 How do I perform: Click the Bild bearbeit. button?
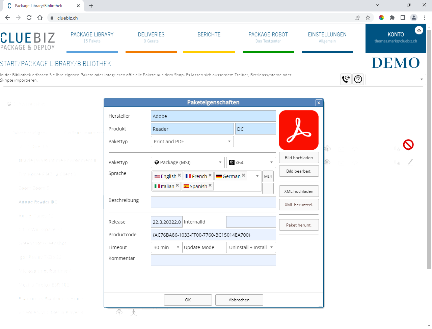coord(299,171)
